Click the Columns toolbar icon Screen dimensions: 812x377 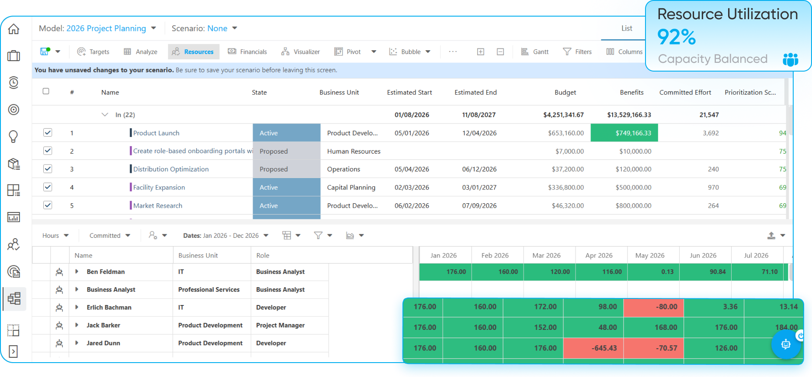point(610,51)
